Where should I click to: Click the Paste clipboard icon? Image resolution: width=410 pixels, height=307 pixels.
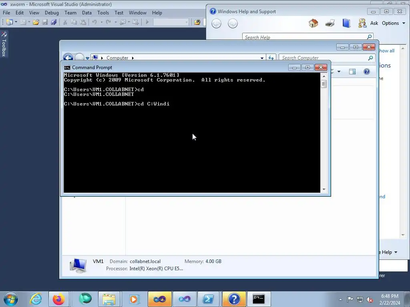point(83,22)
